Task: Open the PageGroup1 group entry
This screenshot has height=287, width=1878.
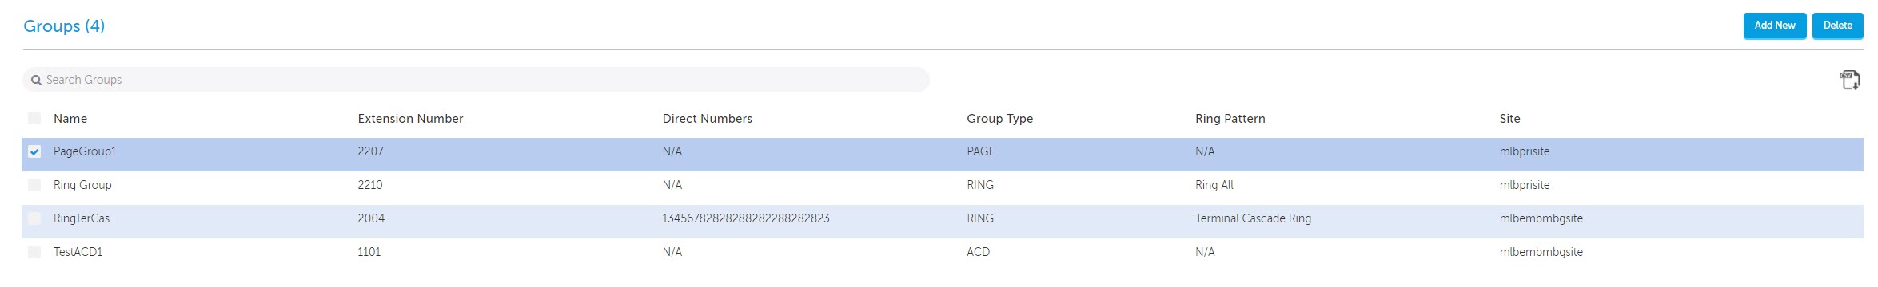Action: tap(85, 151)
